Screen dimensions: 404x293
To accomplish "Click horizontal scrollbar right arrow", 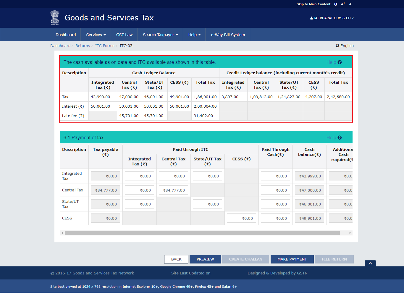I will [350, 233].
